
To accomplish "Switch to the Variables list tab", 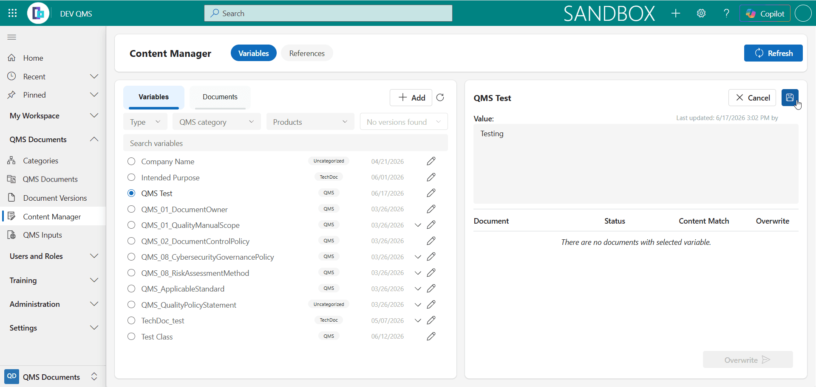I will [x=153, y=97].
